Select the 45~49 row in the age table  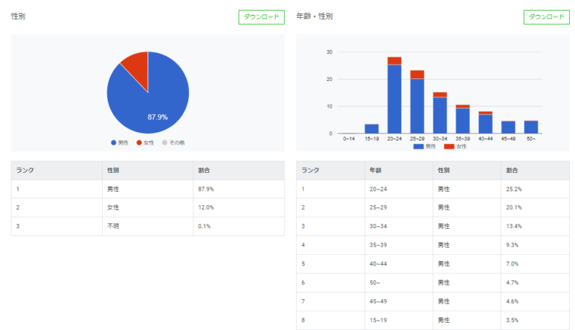point(433,301)
